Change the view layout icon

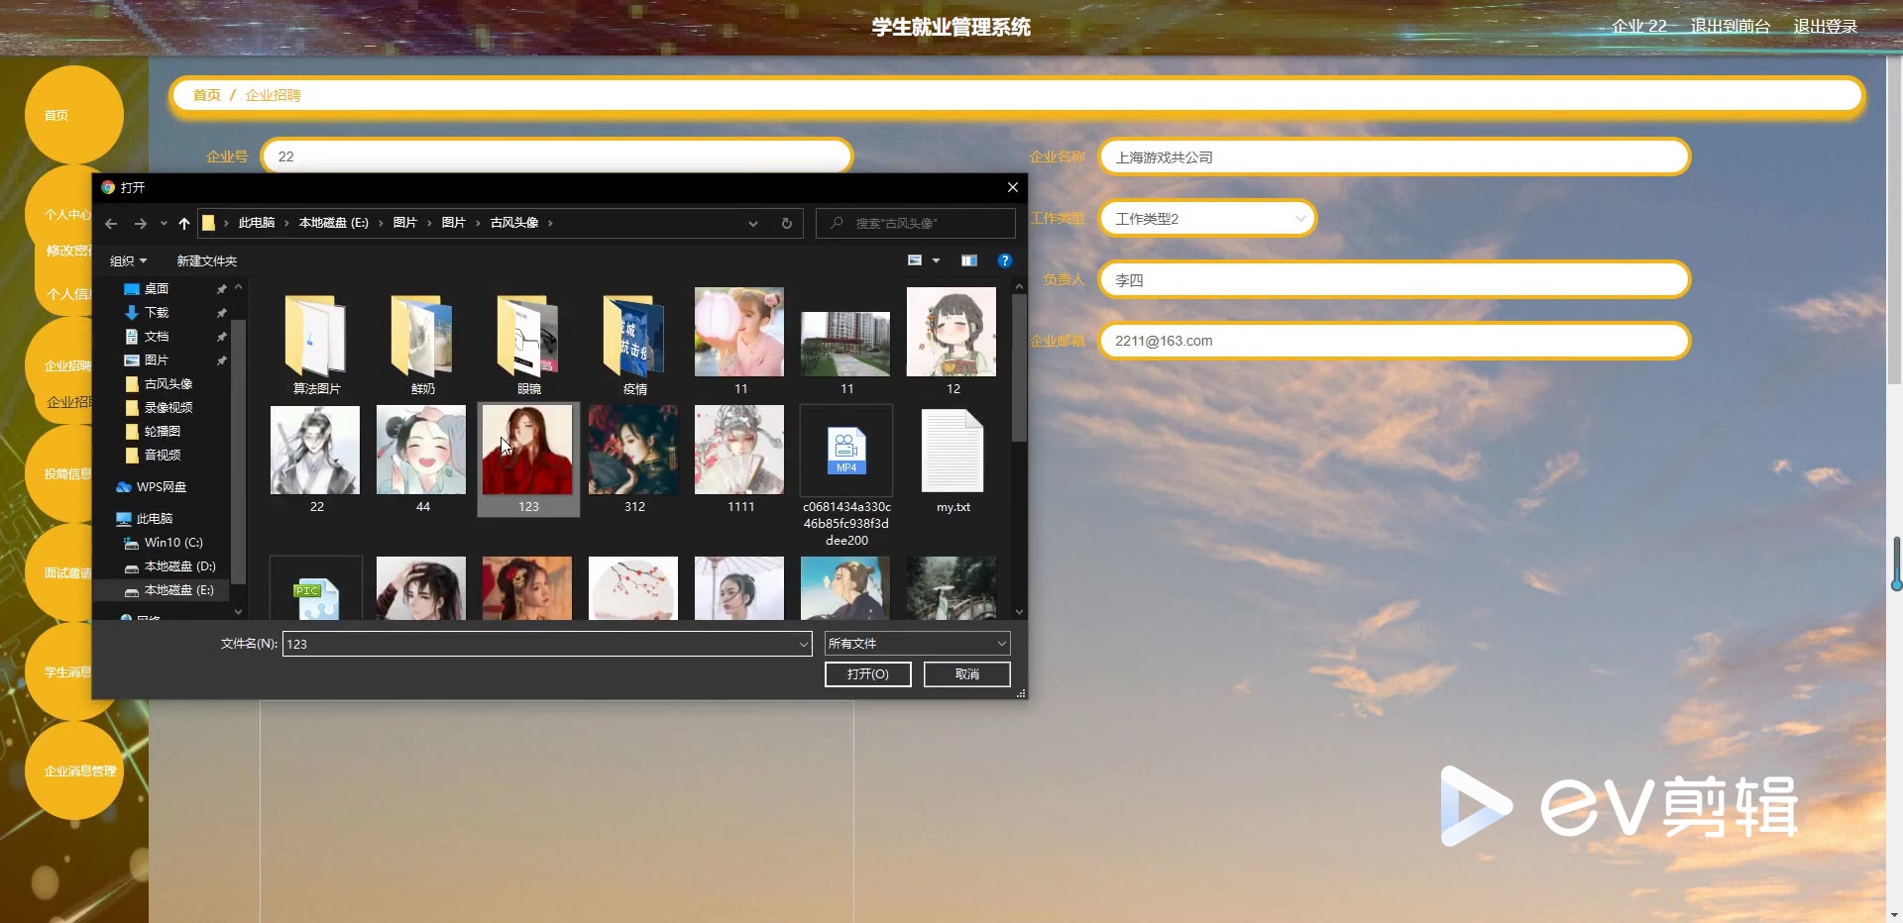click(x=915, y=260)
